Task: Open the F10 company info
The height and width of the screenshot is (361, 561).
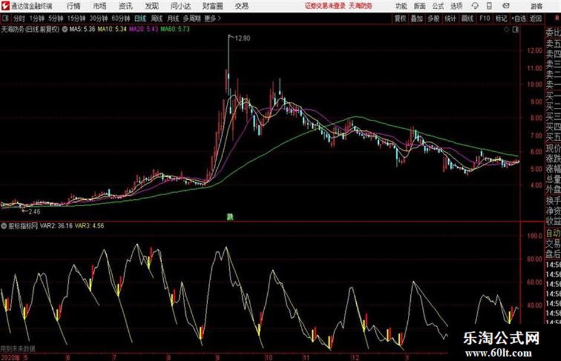Action: coord(484,18)
